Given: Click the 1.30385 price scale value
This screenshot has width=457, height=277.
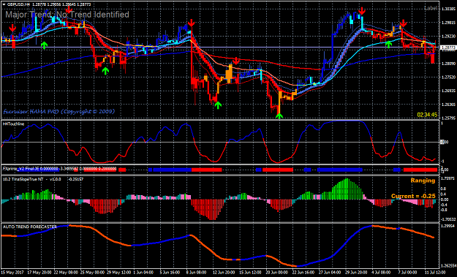Looking at the screenshot, I should [448, 9].
